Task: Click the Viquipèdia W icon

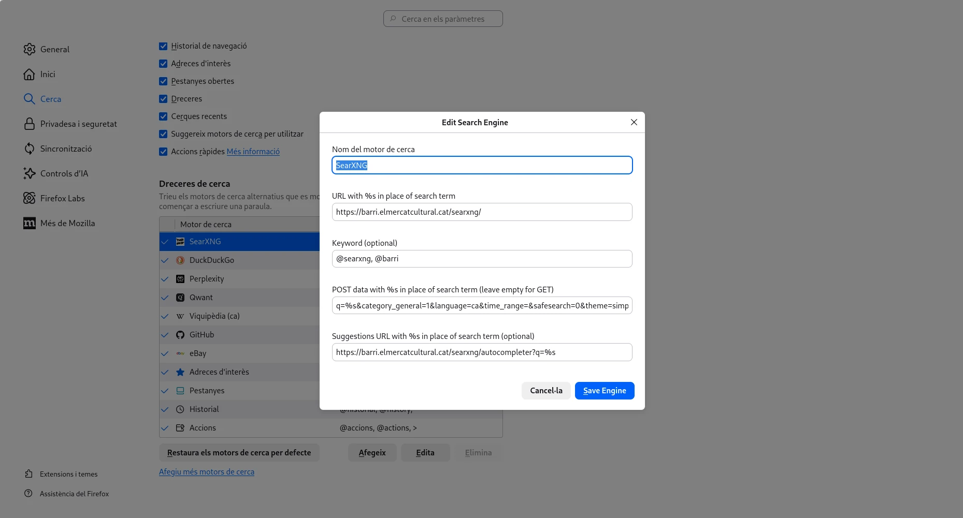Action: coord(180,316)
